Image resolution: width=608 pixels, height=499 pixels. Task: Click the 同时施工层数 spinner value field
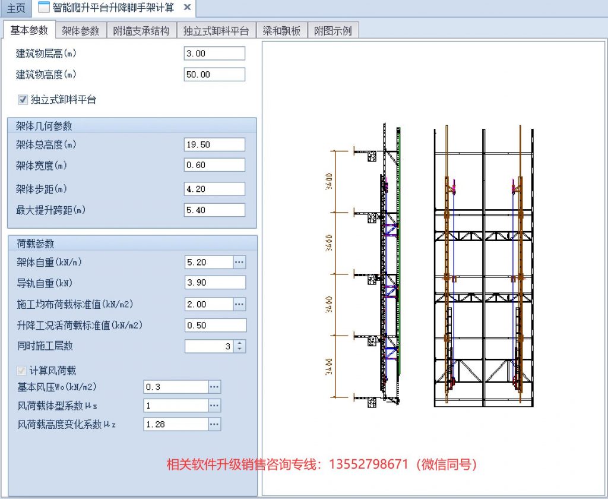[210, 346]
